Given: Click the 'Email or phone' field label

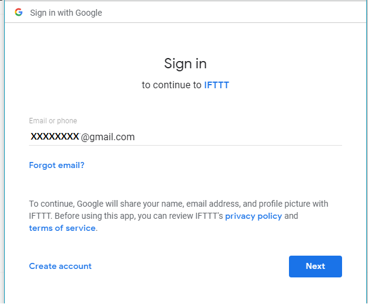Looking at the screenshot, I should coord(53,121).
